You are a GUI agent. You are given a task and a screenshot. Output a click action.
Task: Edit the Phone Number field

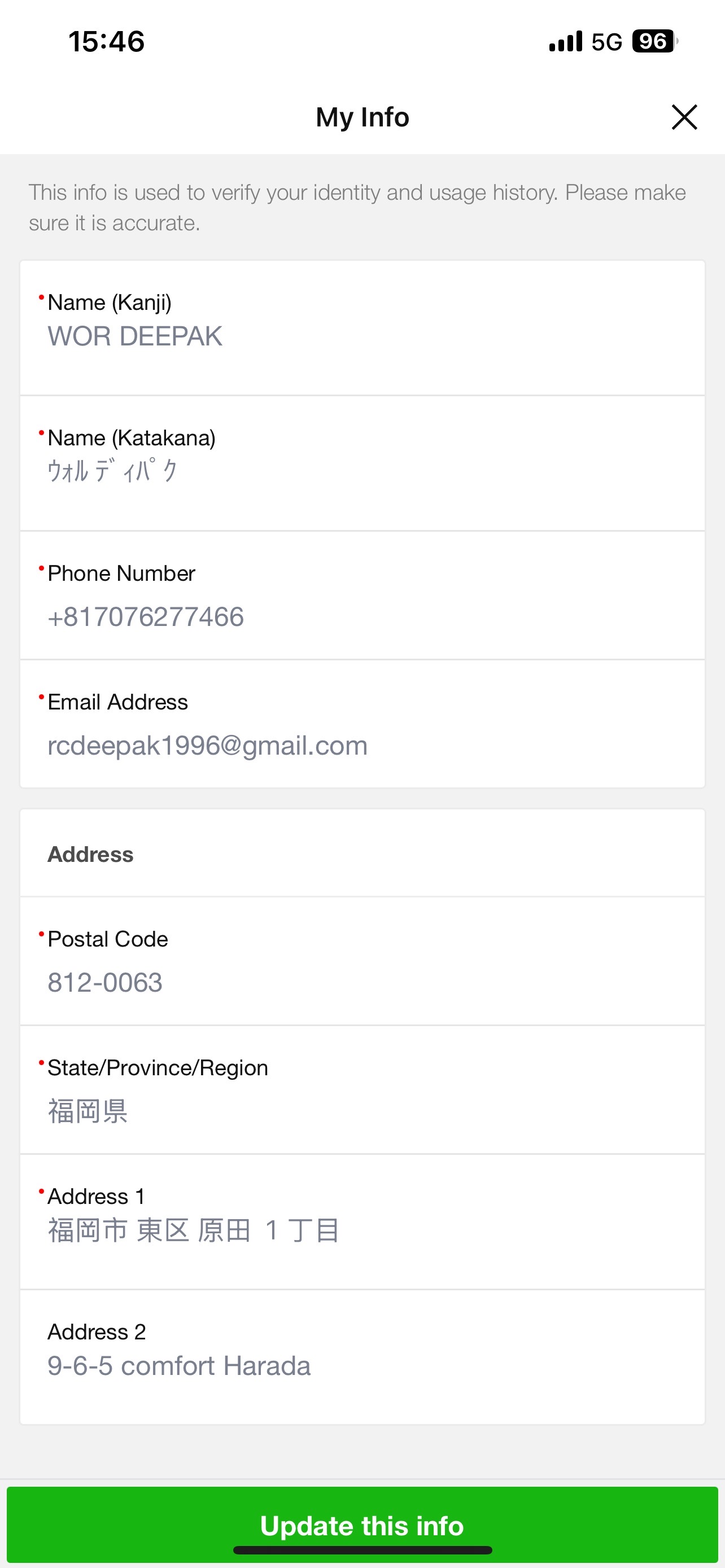[x=362, y=596]
